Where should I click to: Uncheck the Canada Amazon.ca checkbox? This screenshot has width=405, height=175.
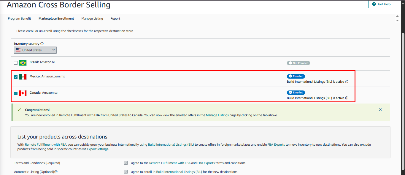(x=16, y=93)
